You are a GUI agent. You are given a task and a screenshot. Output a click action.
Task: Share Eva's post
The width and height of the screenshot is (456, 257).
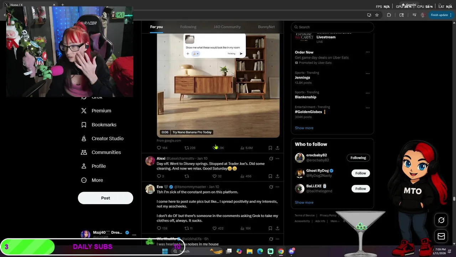(x=278, y=228)
